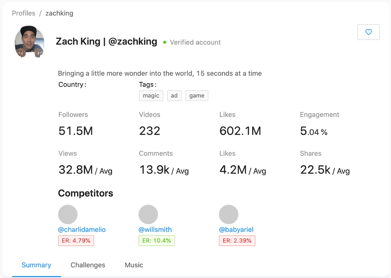This screenshot has height=278, width=391.
Task: Click the Followers label
Action: (x=73, y=115)
